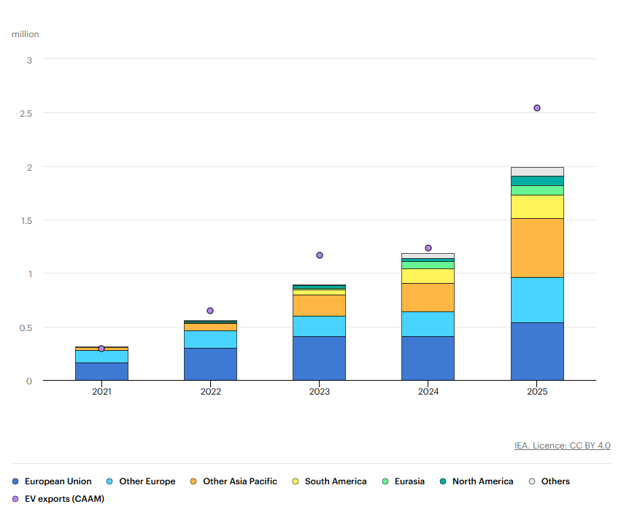Click 2025 European Union blue bar segment
The height and width of the screenshot is (512, 621).
pos(537,352)
